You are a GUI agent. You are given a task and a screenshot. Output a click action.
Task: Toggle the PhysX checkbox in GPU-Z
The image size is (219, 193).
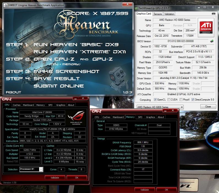(181, 100)
